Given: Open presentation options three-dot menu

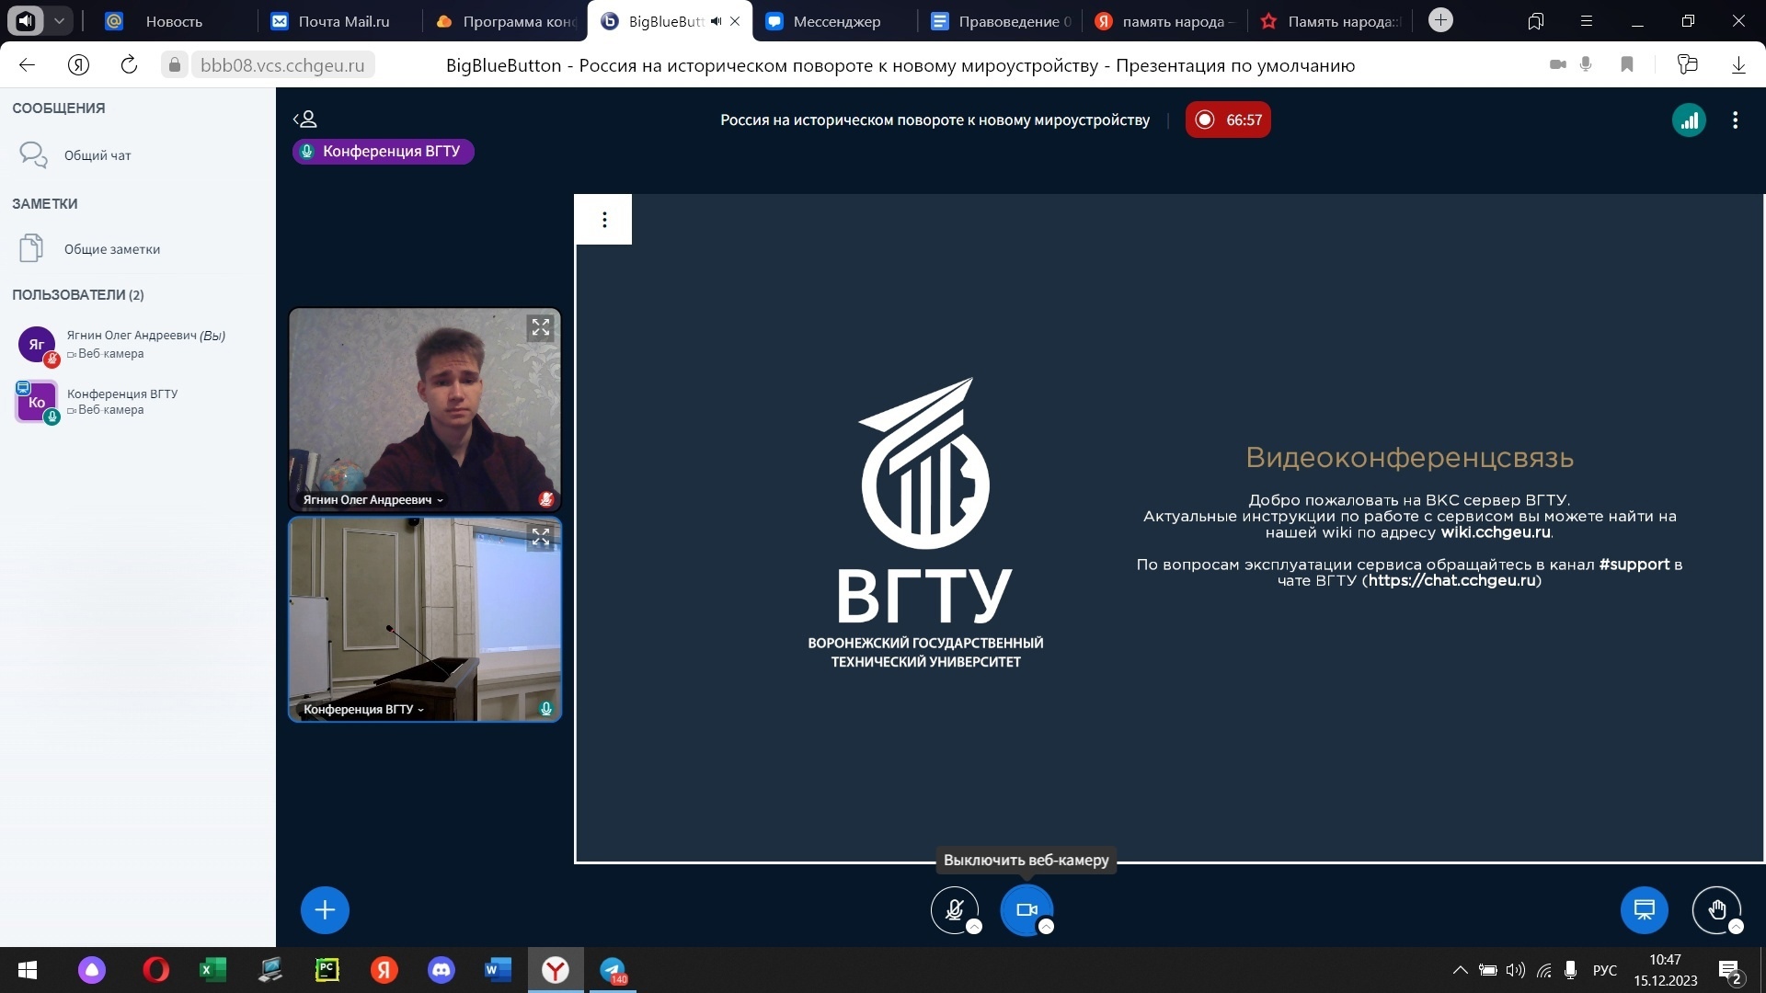Looking at the screenshot, I should [604, 220].
